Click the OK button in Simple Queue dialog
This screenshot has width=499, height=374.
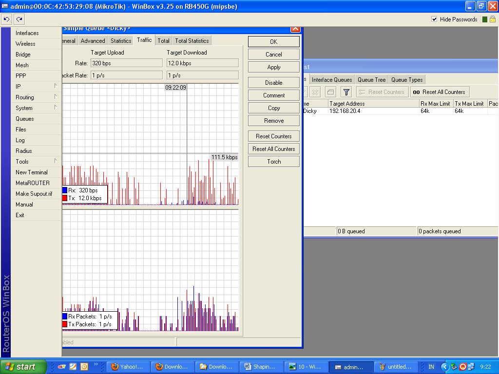pyautogui.click(x=274, y=42)
